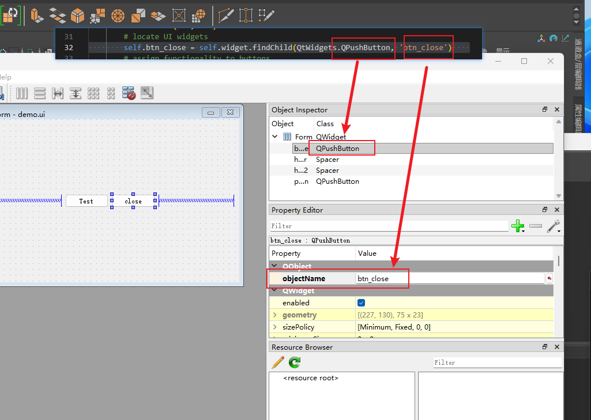The height and width of the screenshot is (420, 591).
Task: Click the close button on the form canvas
Action: pos(133,201)
